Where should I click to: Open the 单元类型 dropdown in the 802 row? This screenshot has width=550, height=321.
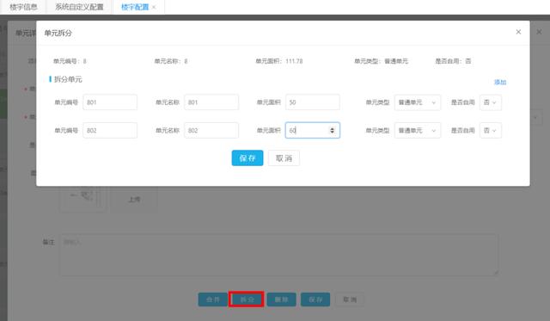418,131
